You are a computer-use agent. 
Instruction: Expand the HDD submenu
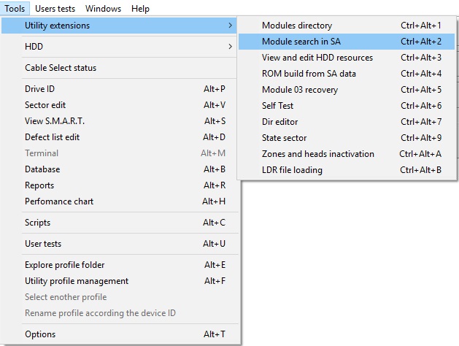tap(34, 47)
